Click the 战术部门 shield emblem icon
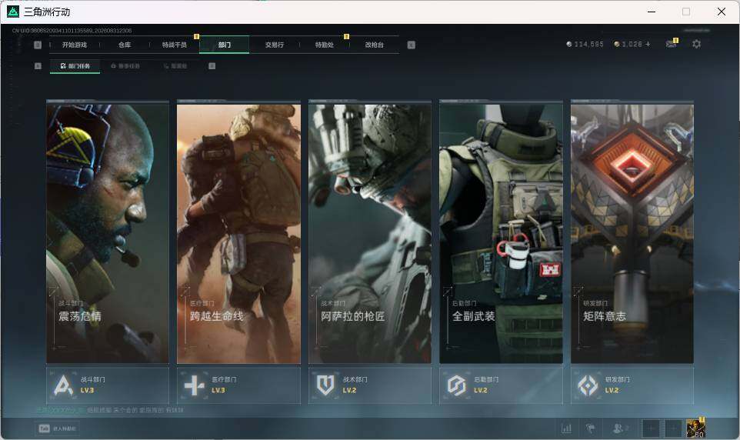This screenshot has height=440, width=740. (x=325, y=385)
